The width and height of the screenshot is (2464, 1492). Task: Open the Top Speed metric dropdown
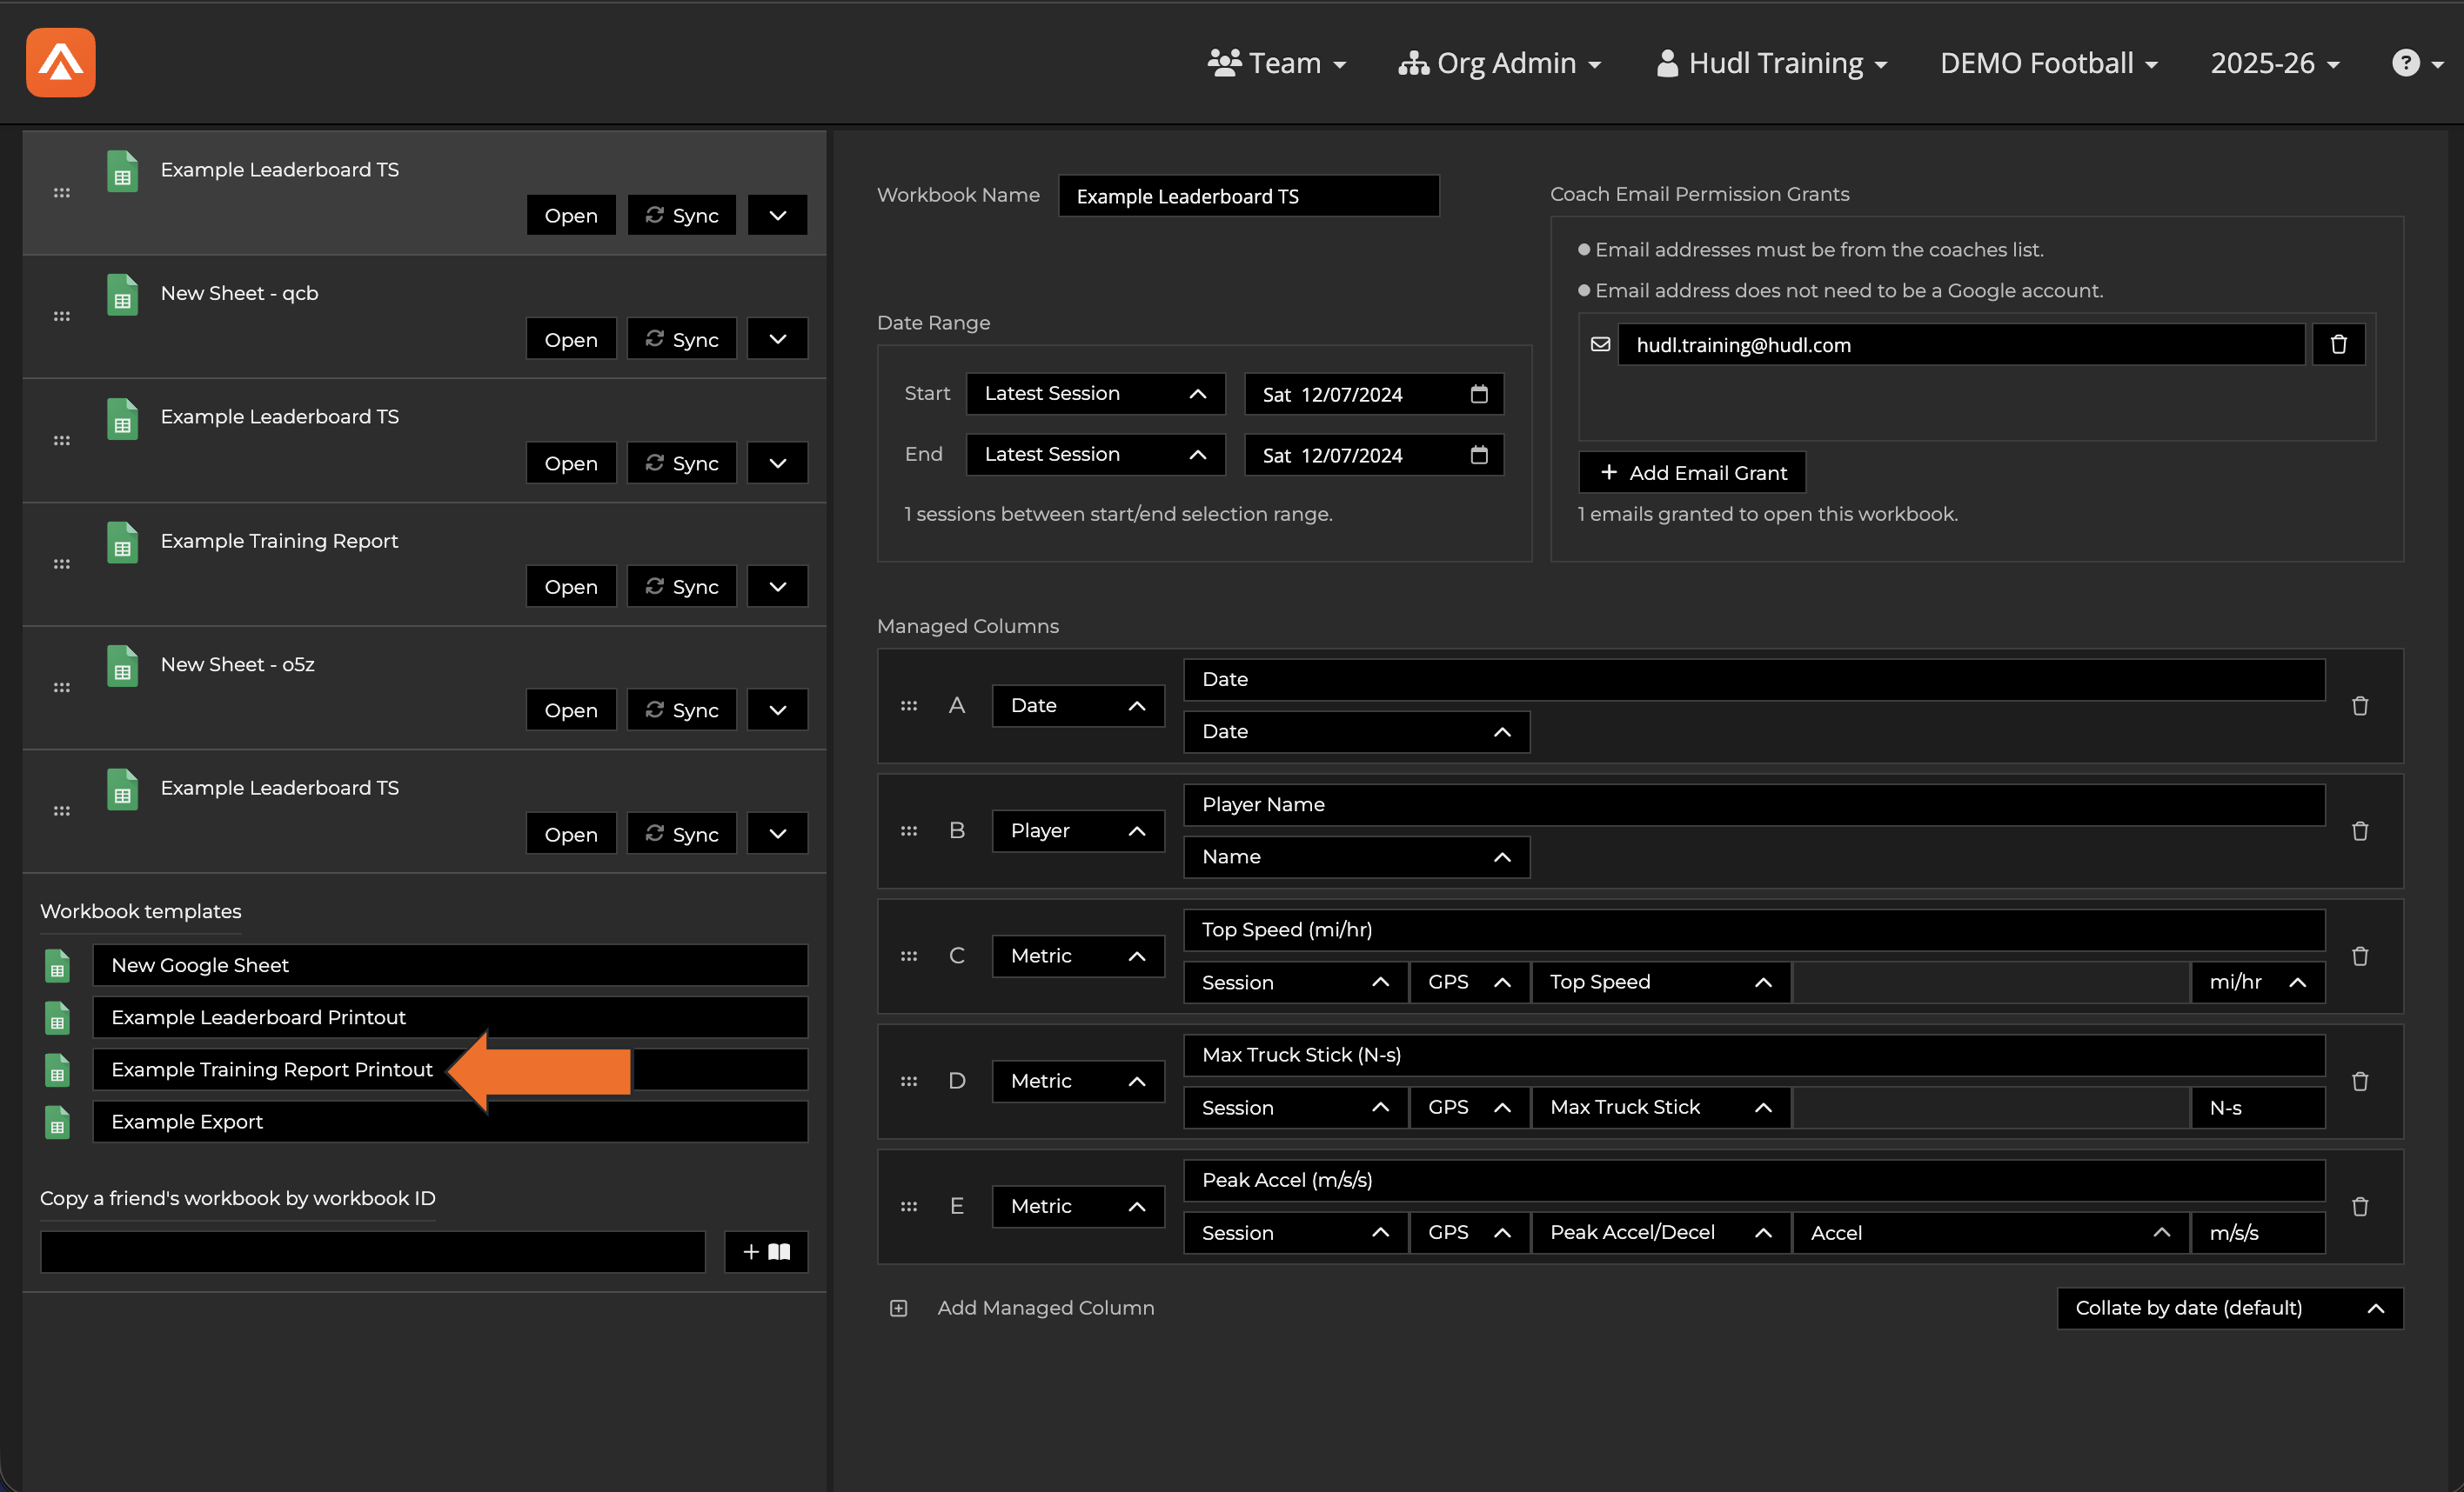(1660, 982)
